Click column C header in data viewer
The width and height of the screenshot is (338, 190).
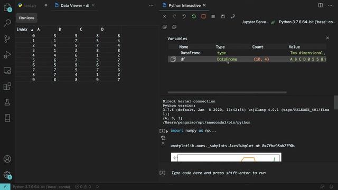click(81, 30)
